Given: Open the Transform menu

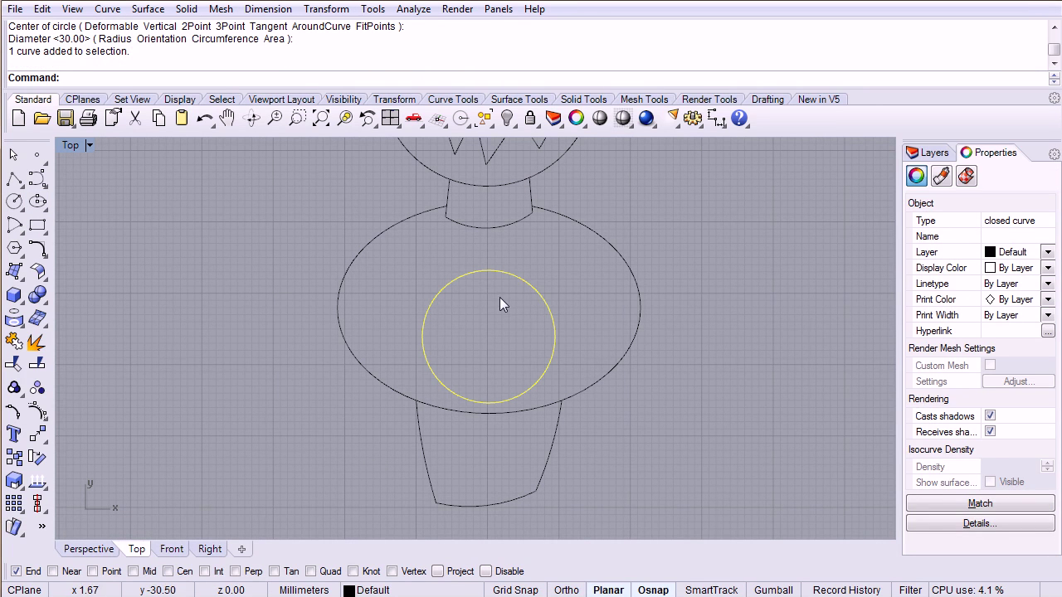Looking at the screenshot, I should point(326,8).
